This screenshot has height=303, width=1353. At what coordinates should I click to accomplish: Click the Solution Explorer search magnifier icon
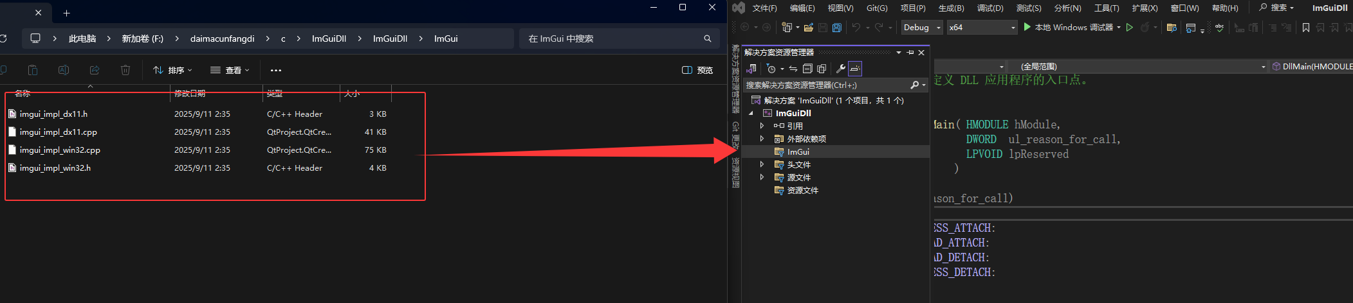(x=915, y=85)
